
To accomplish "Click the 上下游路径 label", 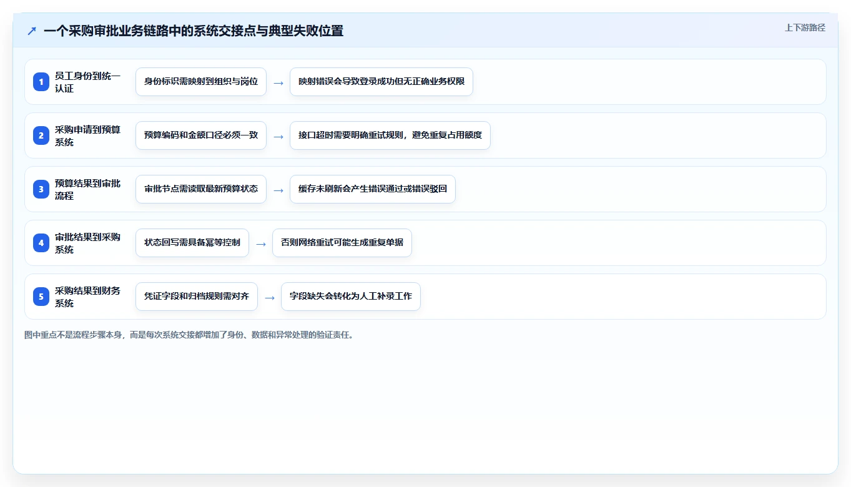I will coord(805,27).
